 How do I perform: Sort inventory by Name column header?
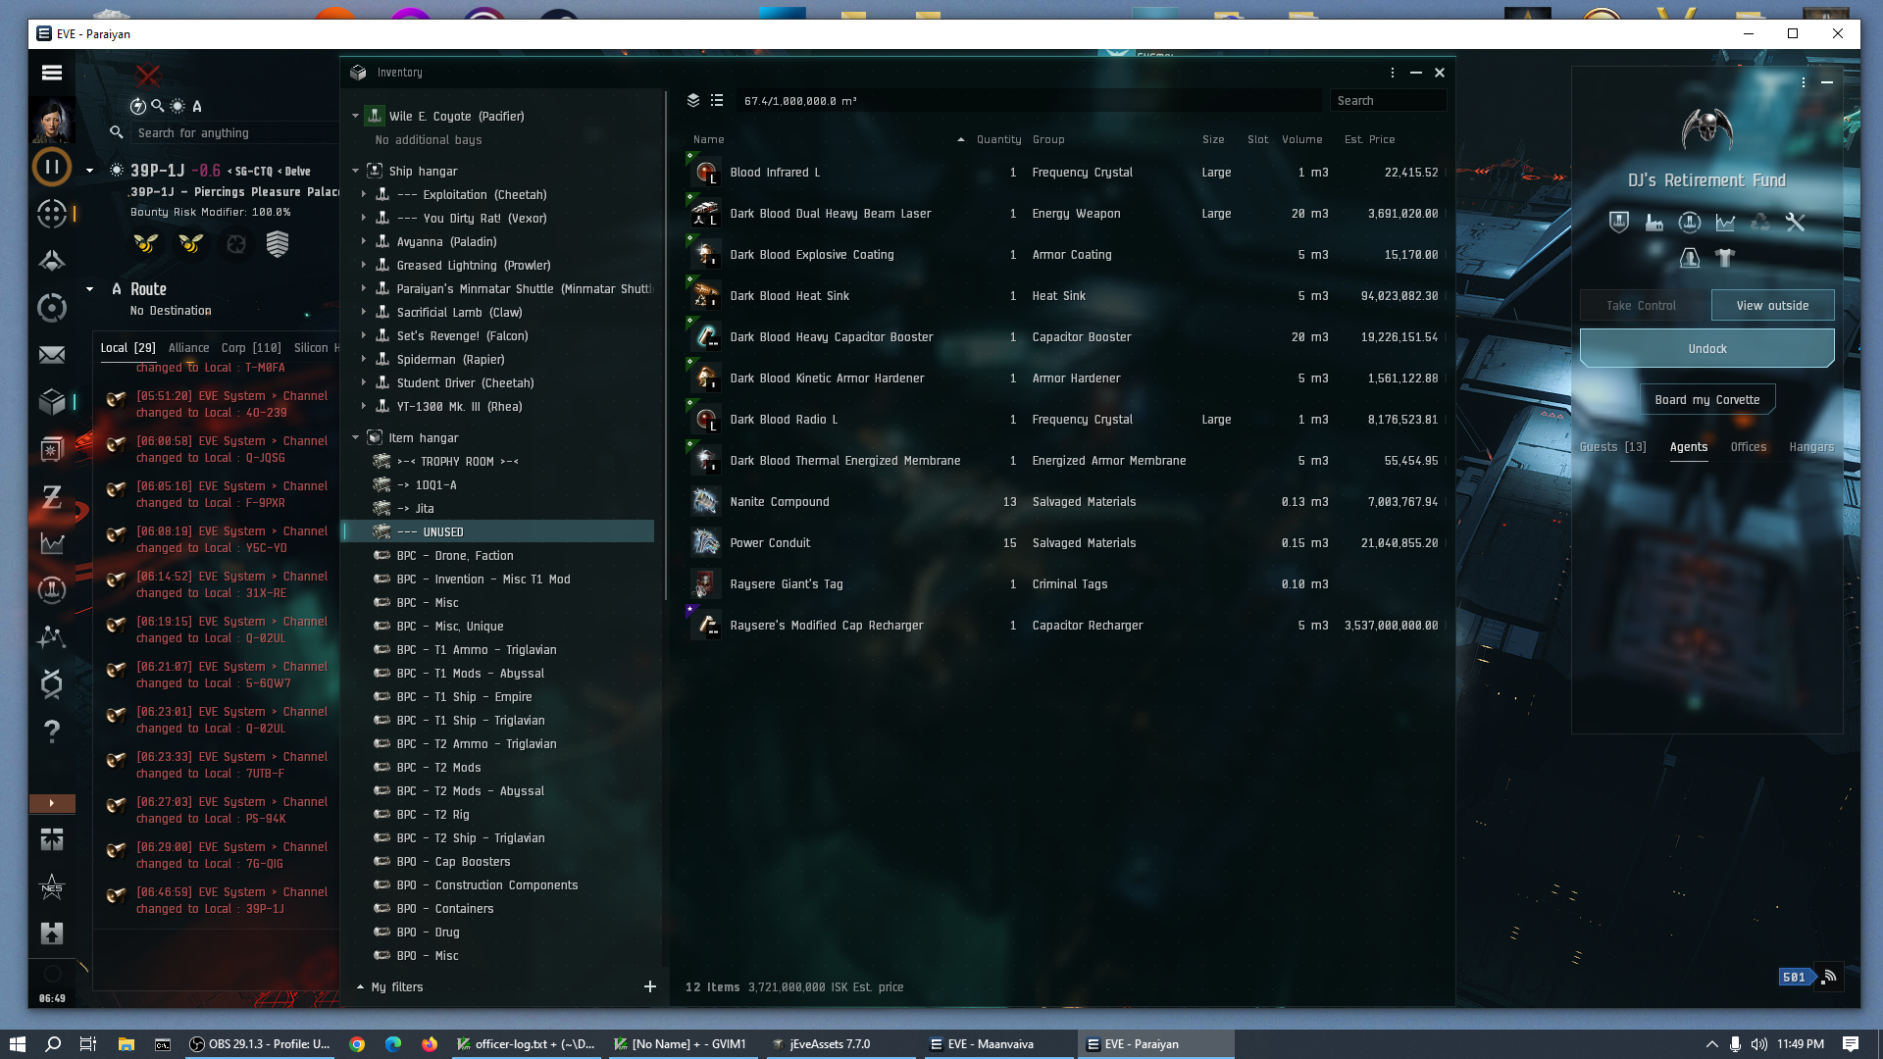click(709, 139)
